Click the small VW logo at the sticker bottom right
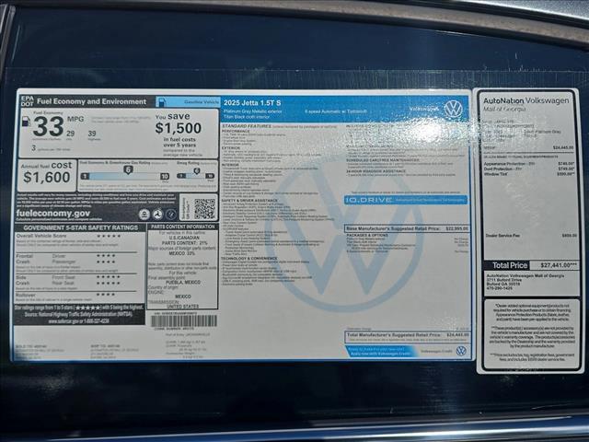 (460, 351)
